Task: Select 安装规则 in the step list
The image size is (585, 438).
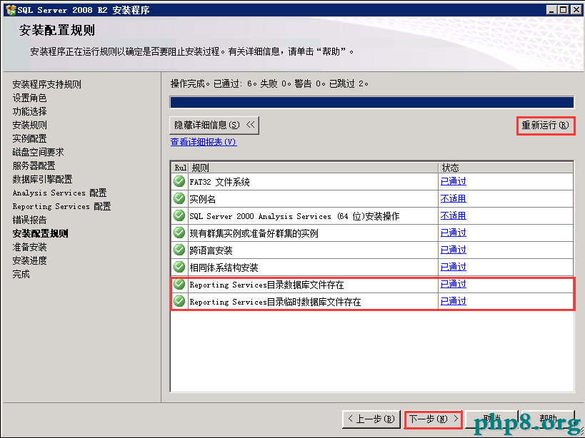Action: (29, 125)
